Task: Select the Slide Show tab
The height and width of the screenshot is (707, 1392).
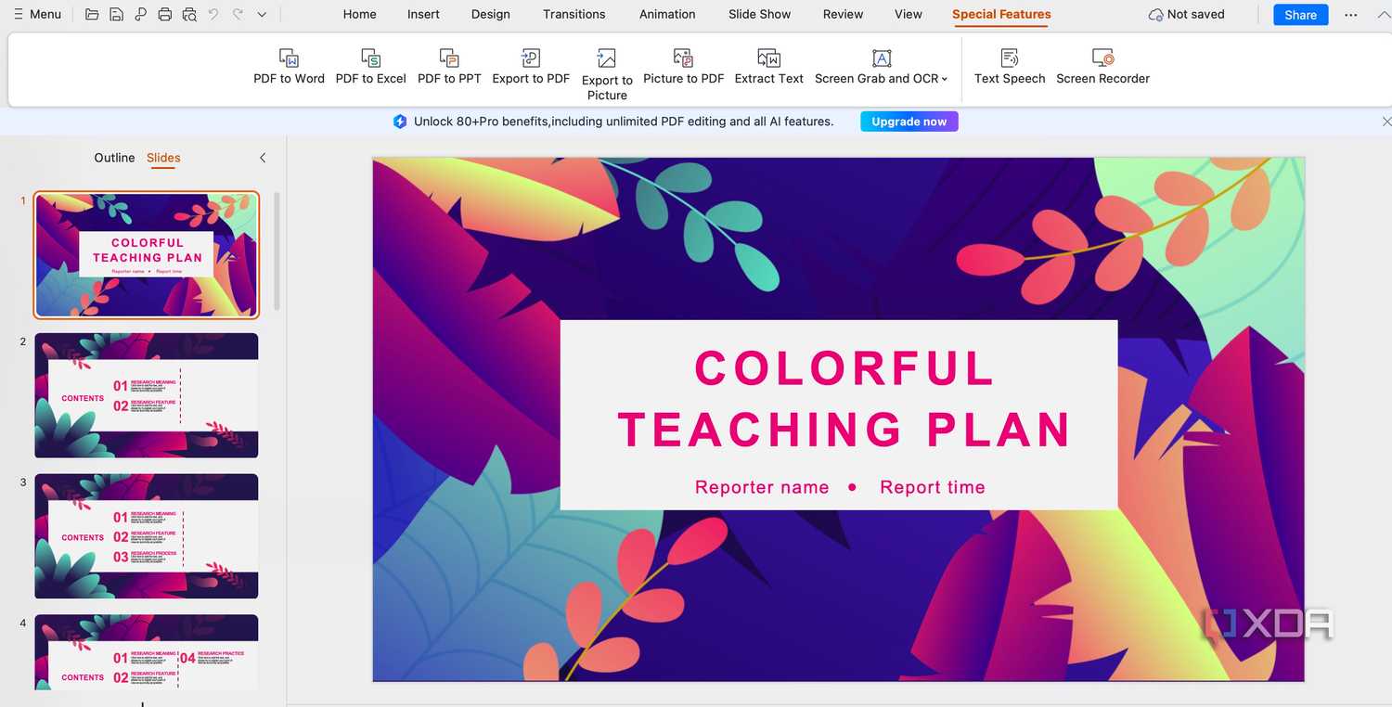Action: [759, 14]
